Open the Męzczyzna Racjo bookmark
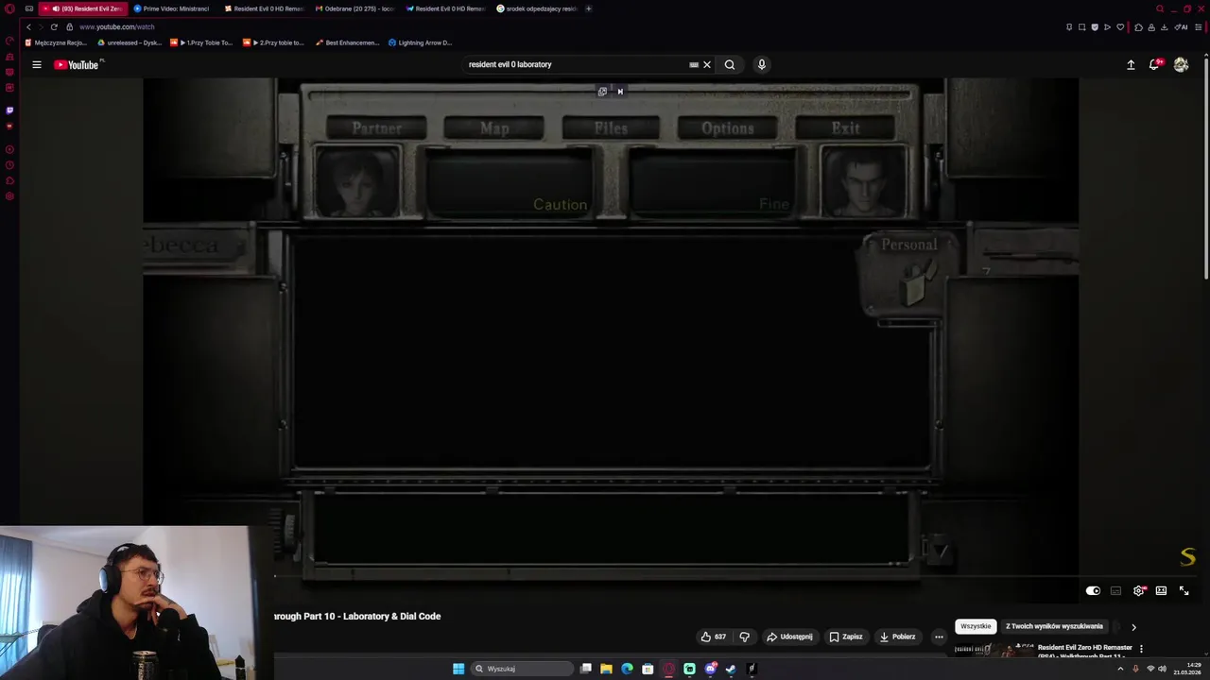The height and width of the screenshot is (680, 1210). point(56,42)
